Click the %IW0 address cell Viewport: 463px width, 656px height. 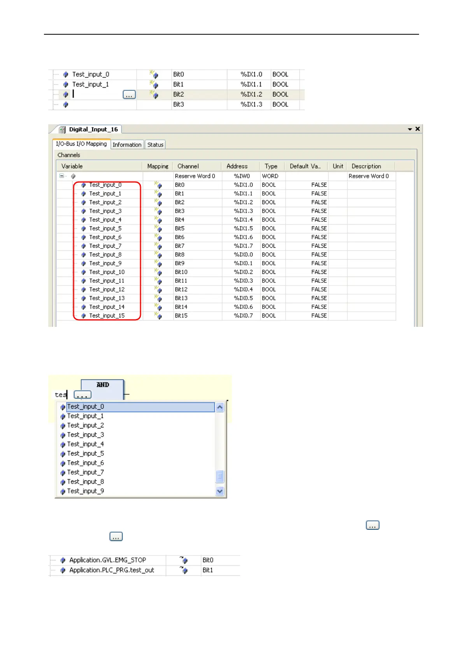242,176
